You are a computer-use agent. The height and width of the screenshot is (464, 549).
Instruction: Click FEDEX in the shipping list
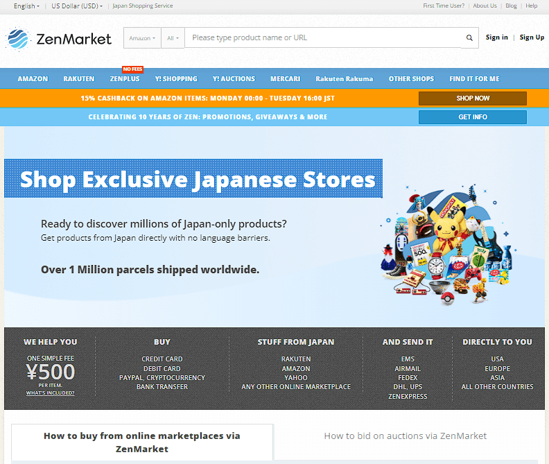tap(408, 378)
